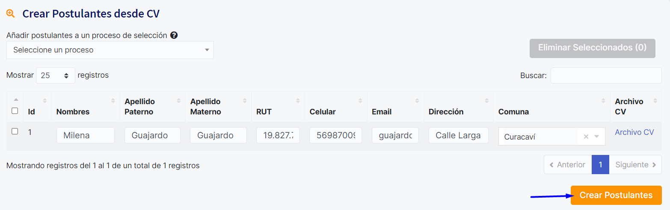670x210 pixels.
Task: Open the Archivo CV link
Action: 634,132
